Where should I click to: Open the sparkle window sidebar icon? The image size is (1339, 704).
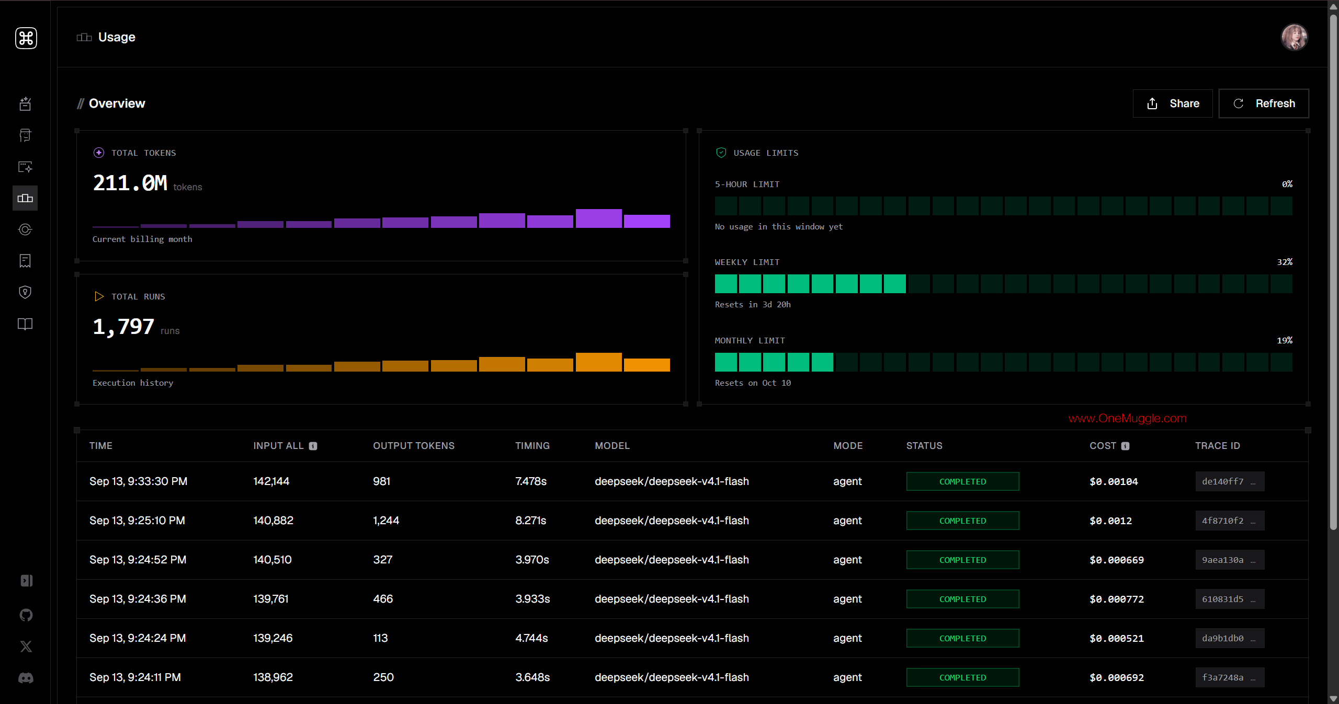(x=25, y=167)
